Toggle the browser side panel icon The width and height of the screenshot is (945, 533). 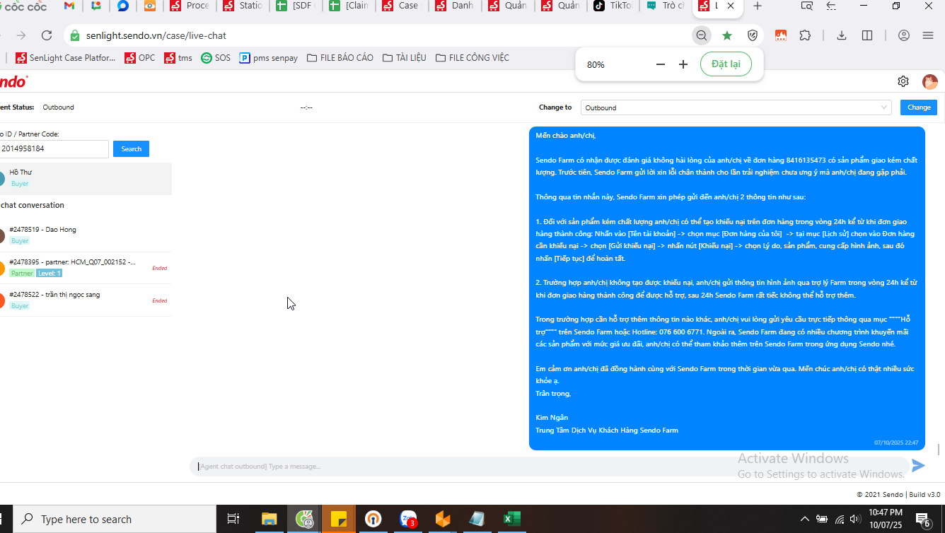[867, 35]
